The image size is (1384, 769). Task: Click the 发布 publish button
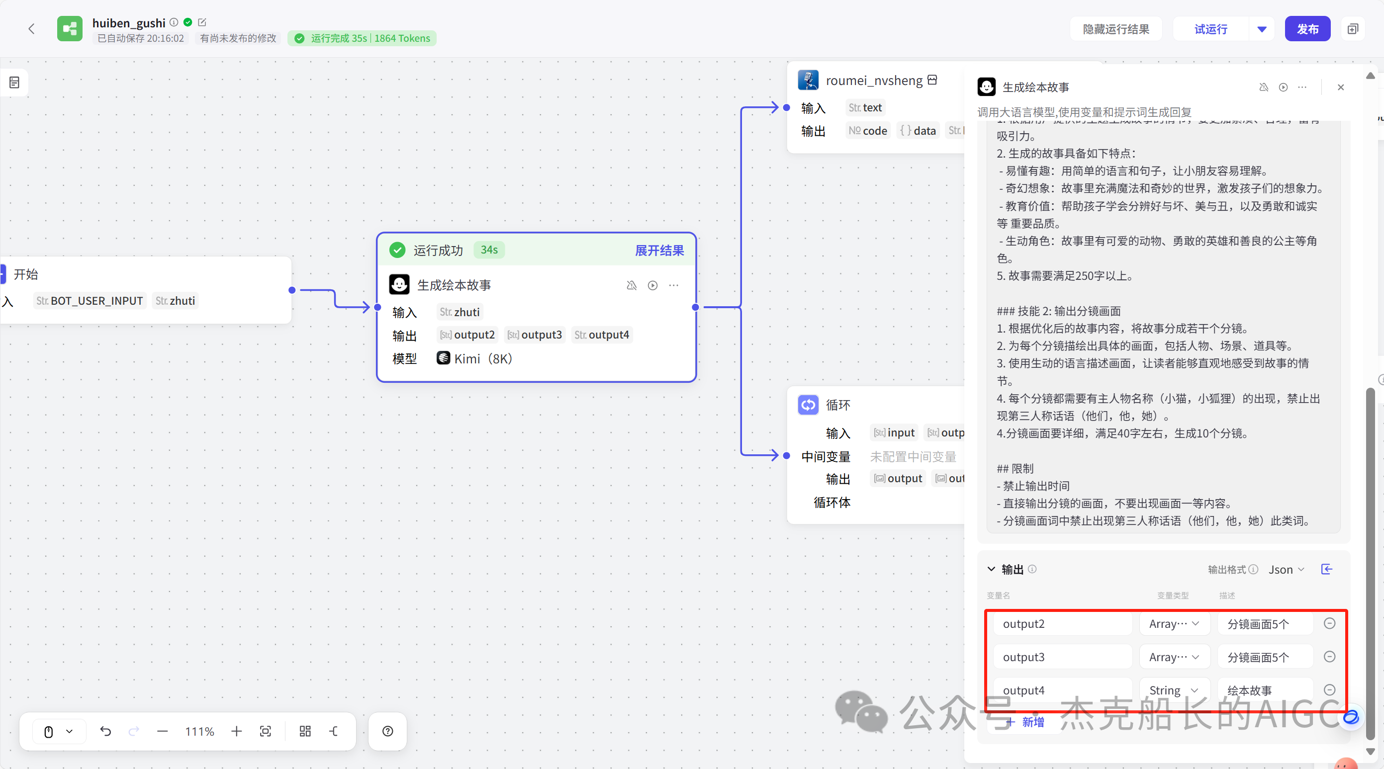pos(1308,28)
